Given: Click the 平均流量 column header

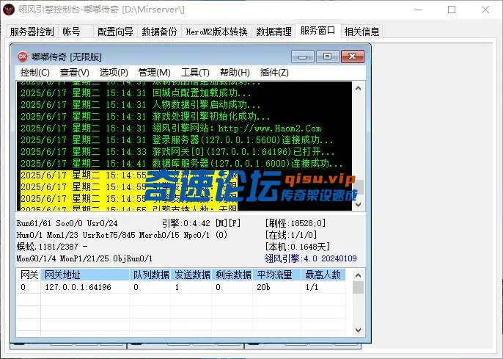Looking at the screenshot, I should click(277, 275).
